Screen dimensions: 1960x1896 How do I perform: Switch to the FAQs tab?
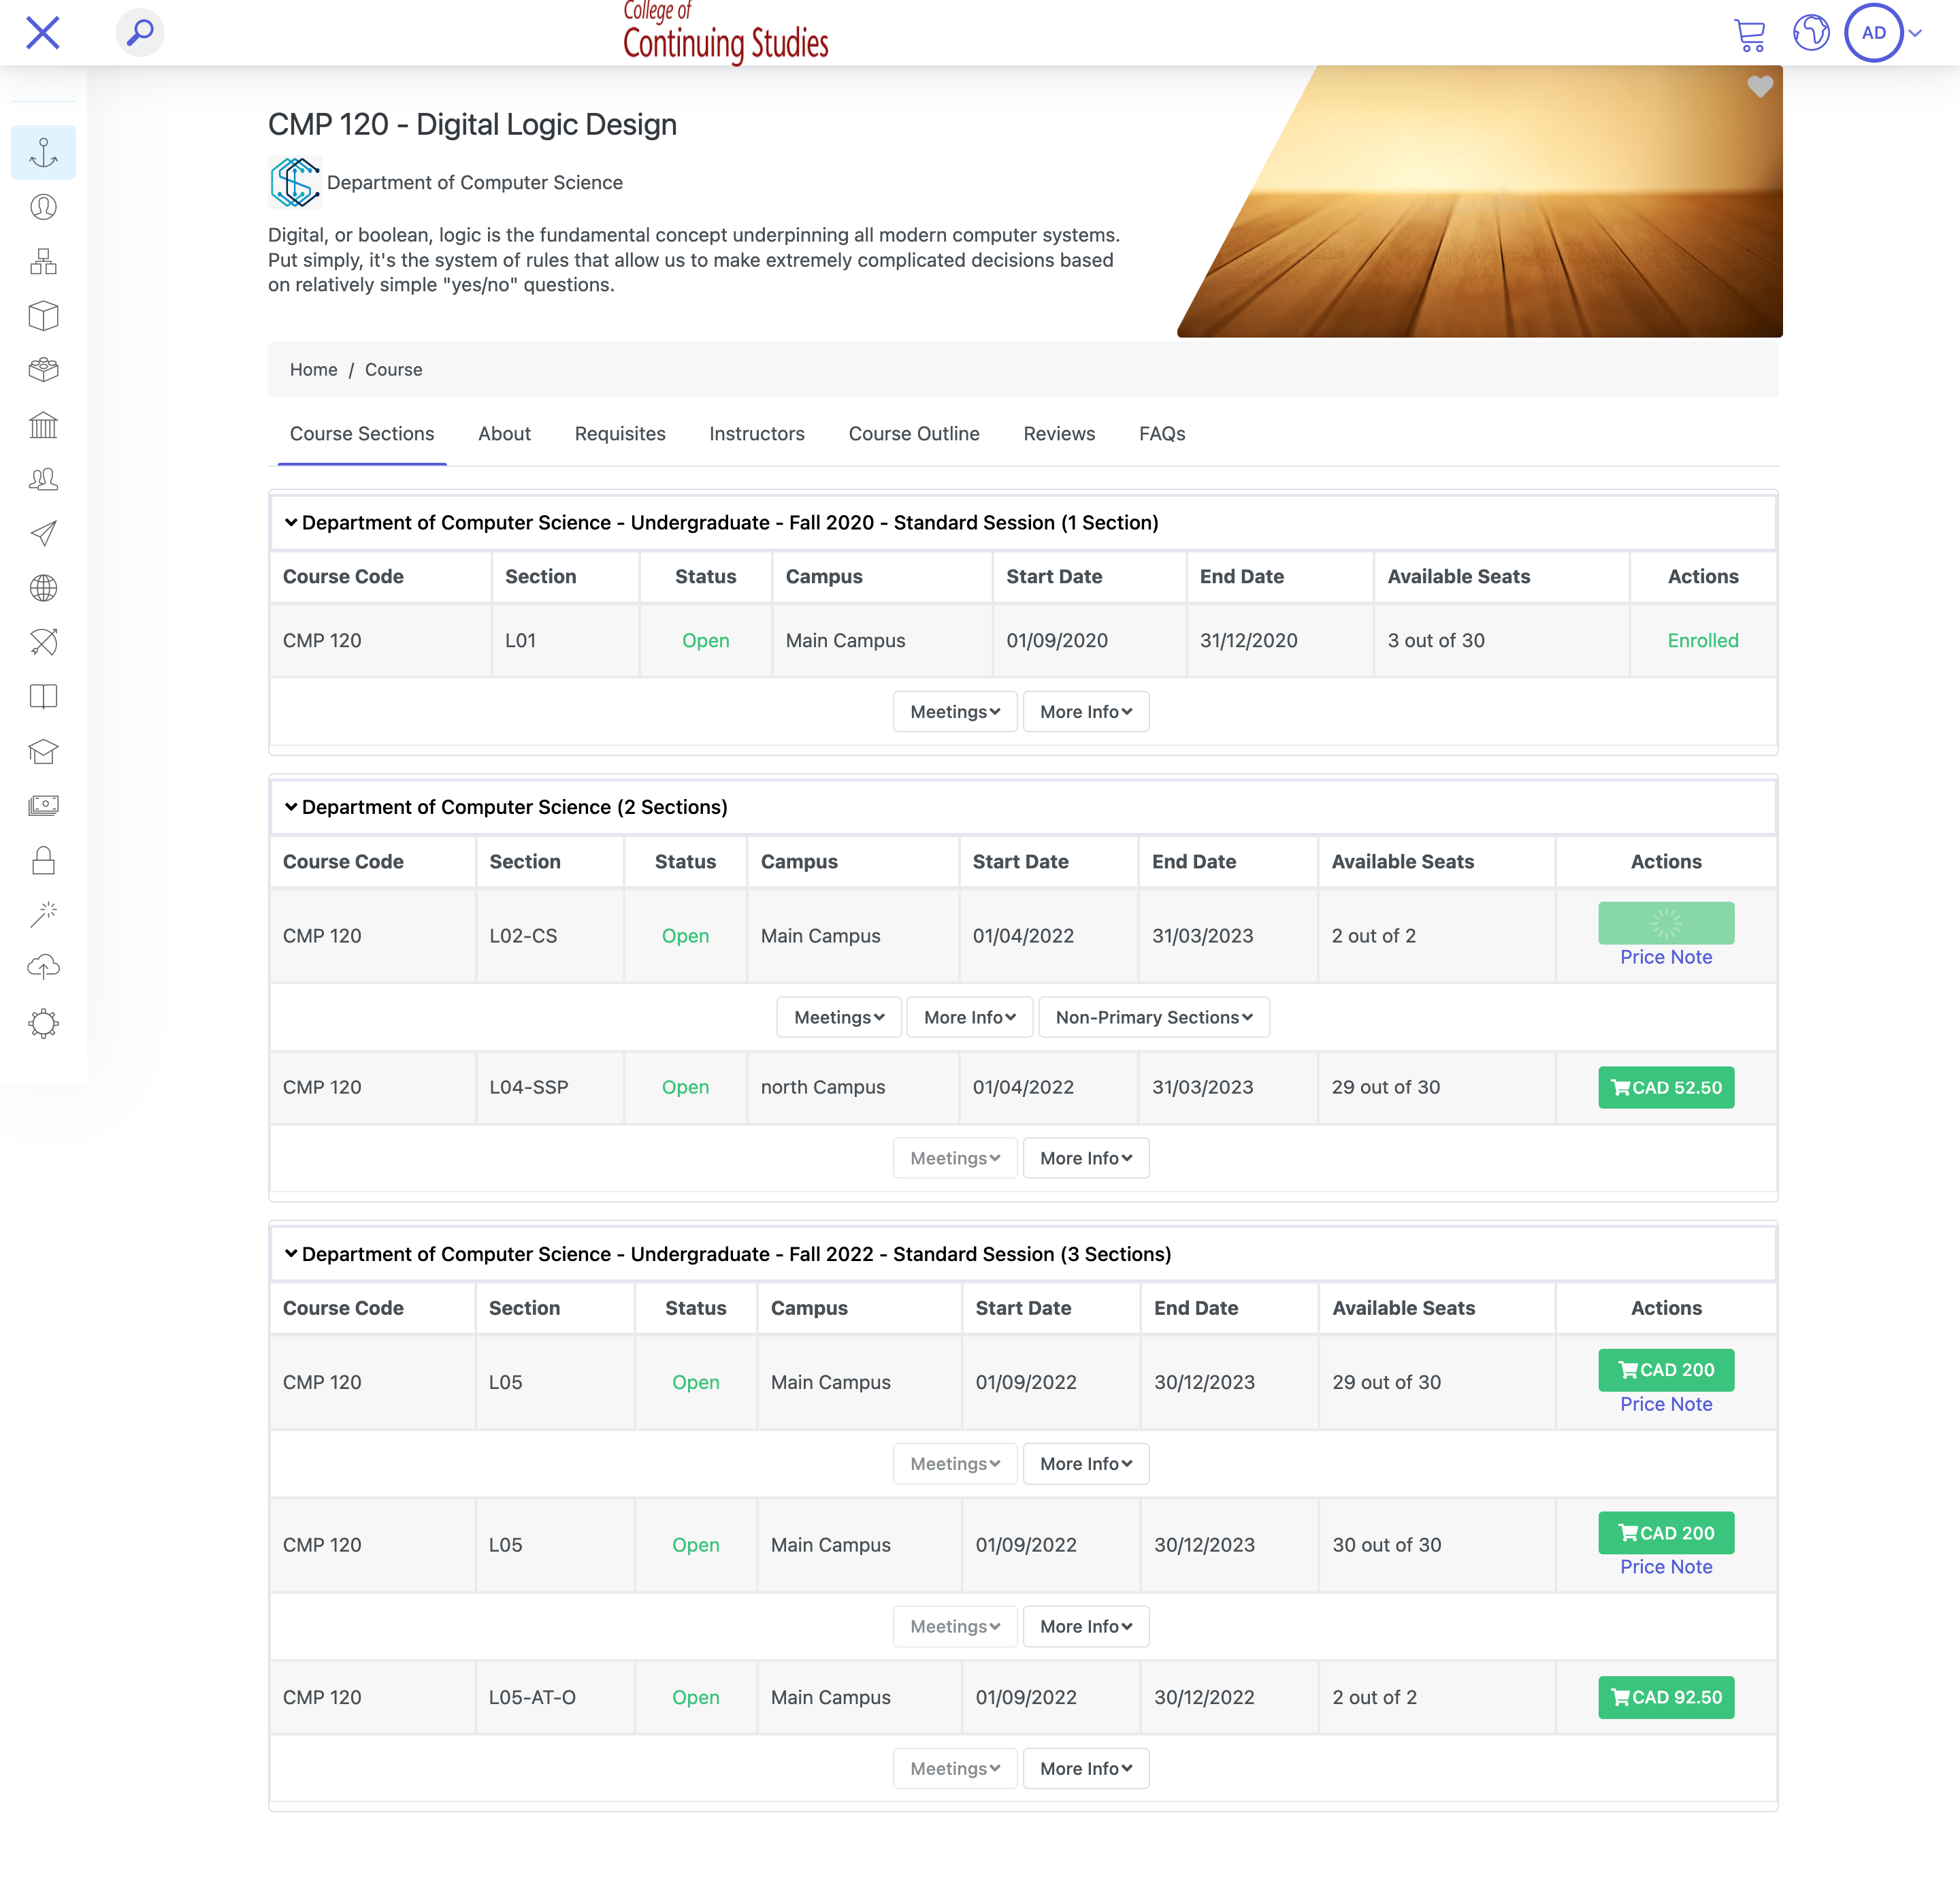point(1162,434)
